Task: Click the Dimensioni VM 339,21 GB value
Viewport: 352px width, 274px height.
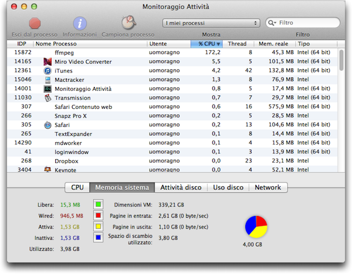Action: pos(171,205)
